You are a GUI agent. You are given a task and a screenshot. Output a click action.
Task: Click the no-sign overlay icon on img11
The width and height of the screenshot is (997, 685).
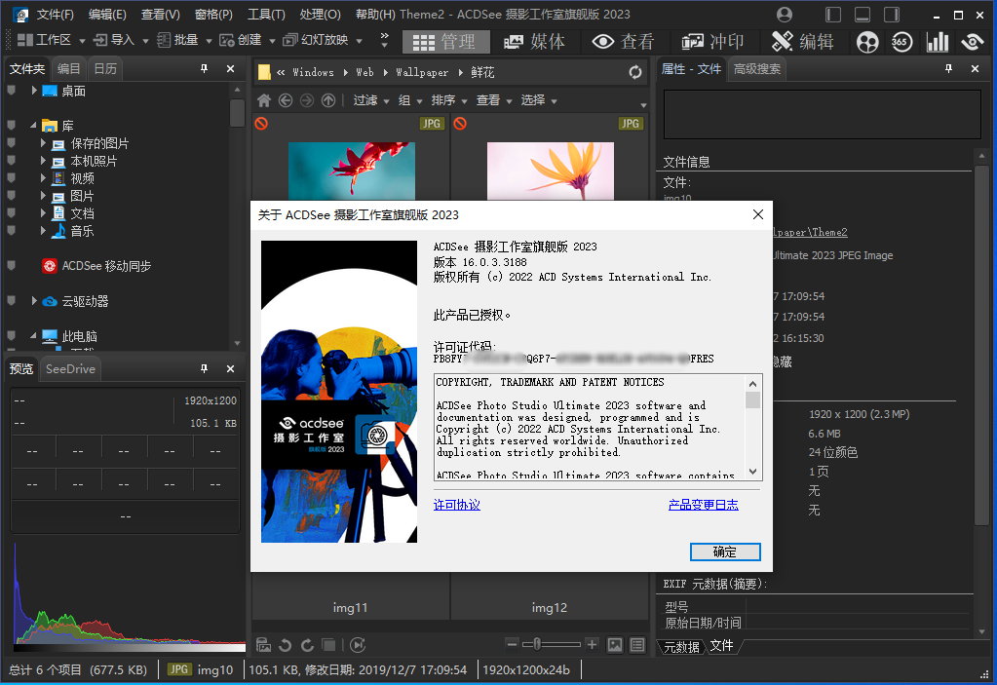261,124
